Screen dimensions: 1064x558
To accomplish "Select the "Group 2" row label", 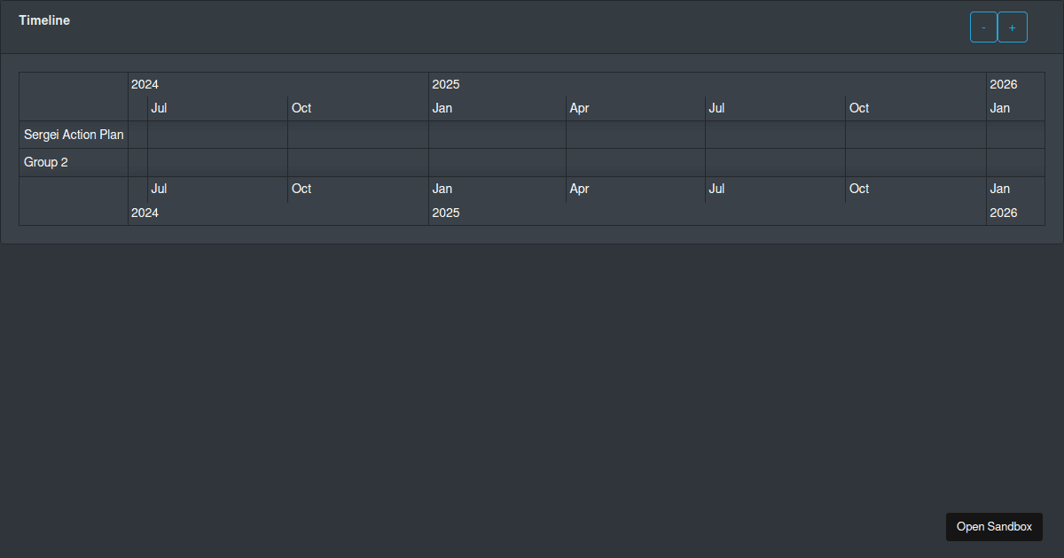I will coord(43,162).
